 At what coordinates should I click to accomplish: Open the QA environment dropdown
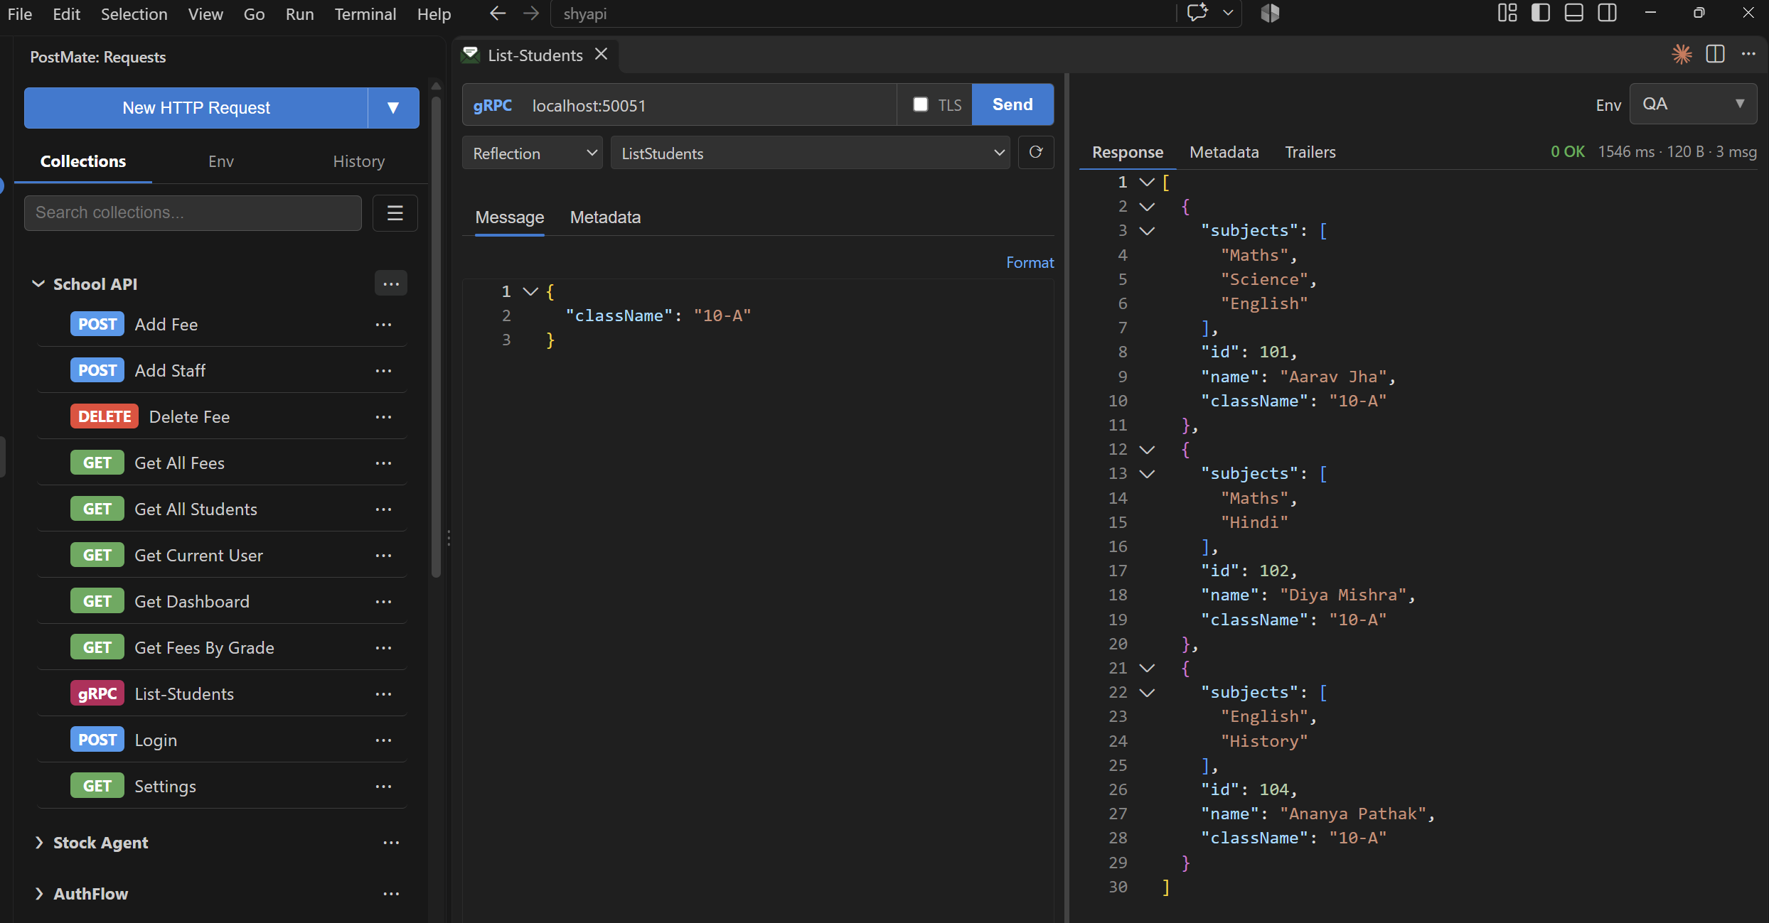click(1693, 104)
